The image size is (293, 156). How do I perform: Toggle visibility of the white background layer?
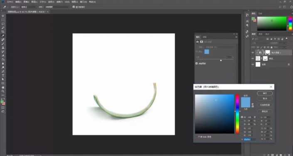tap(253, 65)
